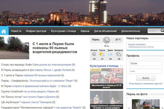The width and height of the screenshot is (164, 109).
Task: Click the Войти button
Action: pyautogui.click(x=146, y=78)
